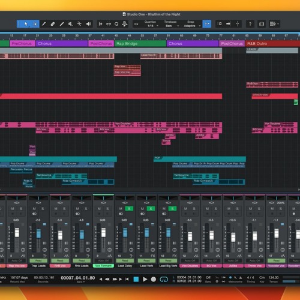300x300 pixels.
Task: Open the options grid dropdown arrow
Action: point(278,24)
